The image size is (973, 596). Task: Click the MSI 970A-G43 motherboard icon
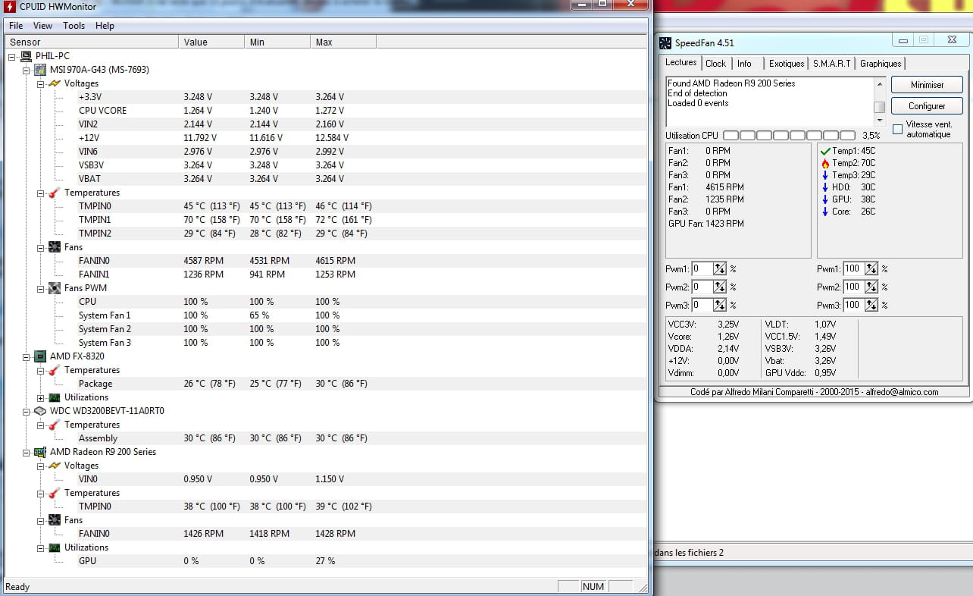pos(40,70)
